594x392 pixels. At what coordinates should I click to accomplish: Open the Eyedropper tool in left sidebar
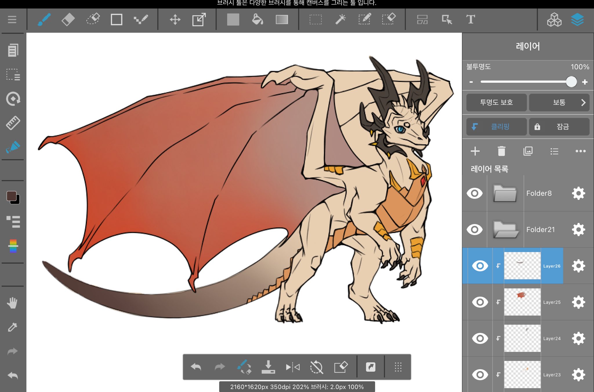(x=12, y=327)
